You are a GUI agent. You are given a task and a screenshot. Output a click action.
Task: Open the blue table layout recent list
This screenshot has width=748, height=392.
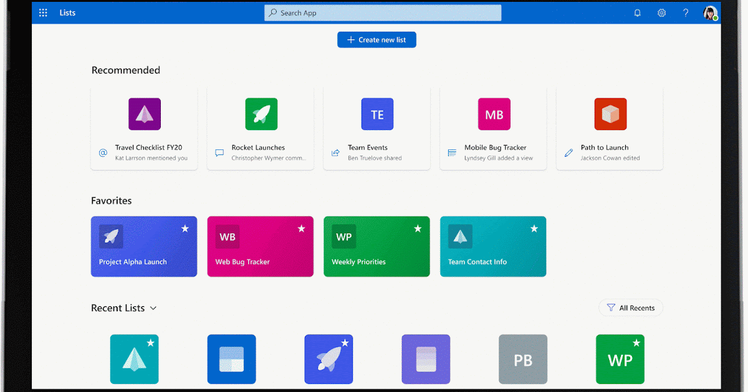(232, 359)
